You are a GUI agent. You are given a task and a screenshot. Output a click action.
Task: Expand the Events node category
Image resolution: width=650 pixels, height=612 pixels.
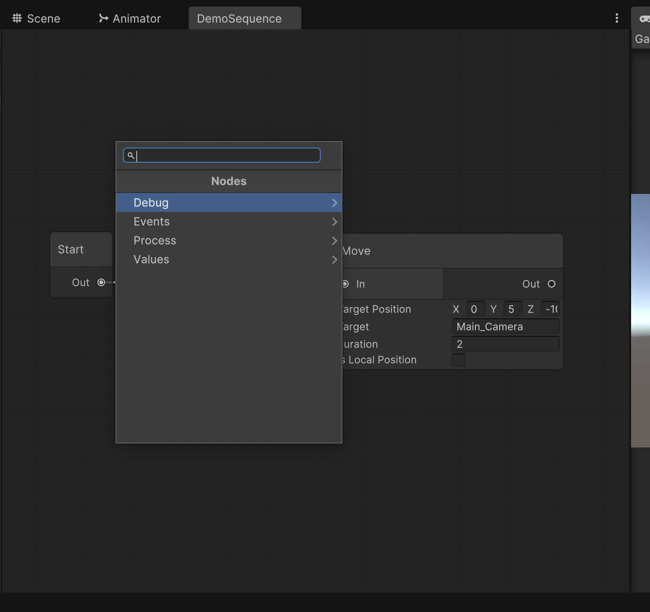(x=334, y=221)
